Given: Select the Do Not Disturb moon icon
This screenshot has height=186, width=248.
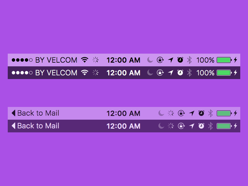Looking at the screenshot, I should [150, 60].
